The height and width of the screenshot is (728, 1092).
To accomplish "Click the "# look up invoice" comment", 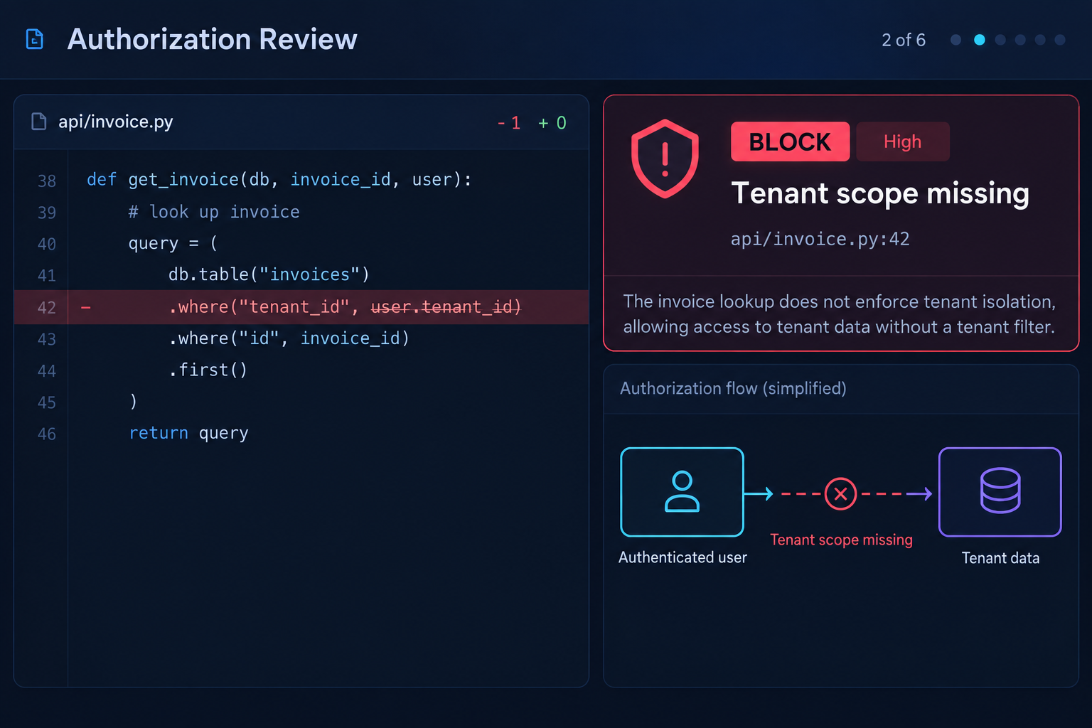I will pos(214,212).
